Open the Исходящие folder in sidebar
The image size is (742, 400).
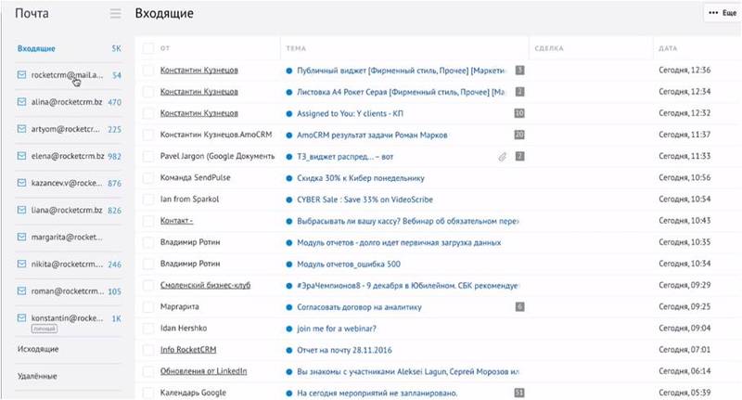(x=39, y=349)
